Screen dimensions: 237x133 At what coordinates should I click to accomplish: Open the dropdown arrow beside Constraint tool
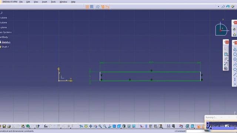(228, 56)
